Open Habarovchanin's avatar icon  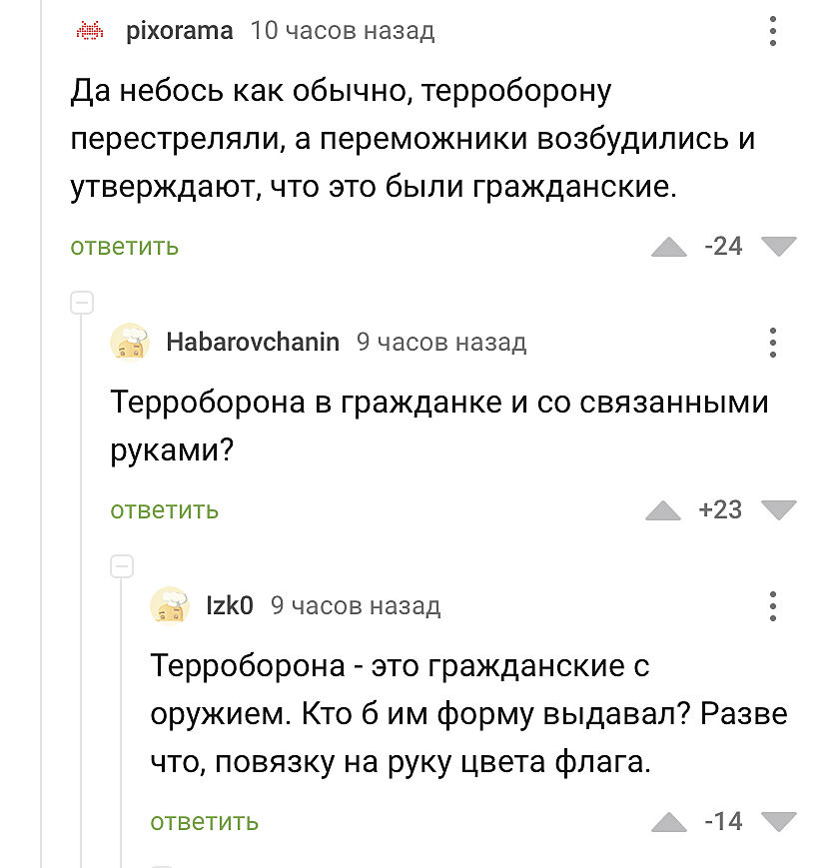coord(130,343)
